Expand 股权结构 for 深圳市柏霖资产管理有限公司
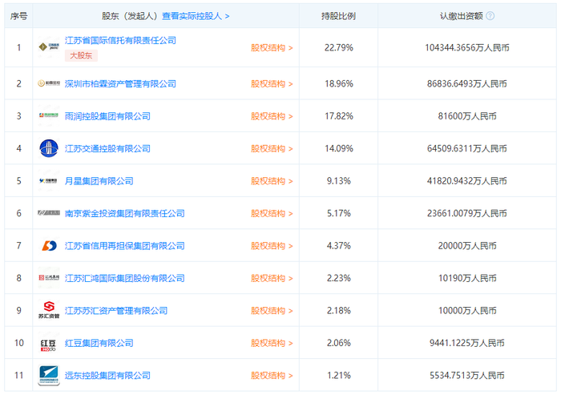This screenshot has width=561, height=395. (x=272, y=83)
